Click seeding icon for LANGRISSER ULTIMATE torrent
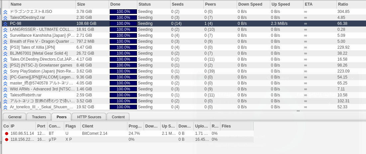Viewport: 366px width, 154px height. [x=5, y=29]
